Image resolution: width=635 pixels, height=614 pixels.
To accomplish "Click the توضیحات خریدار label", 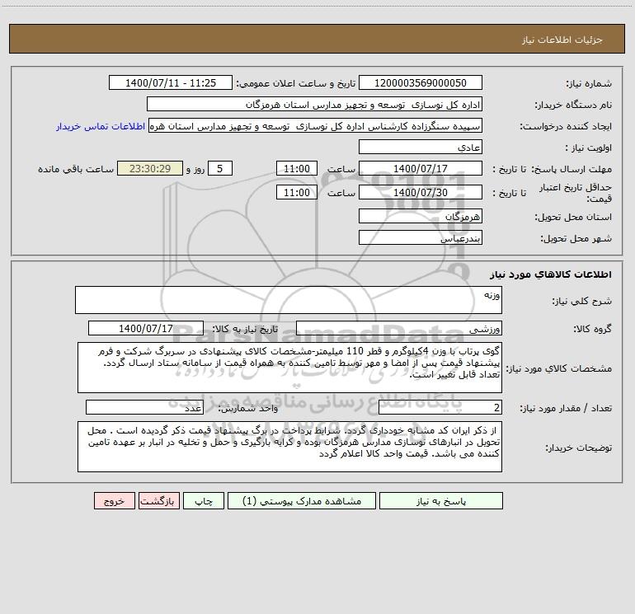I will tap(578, 448).
